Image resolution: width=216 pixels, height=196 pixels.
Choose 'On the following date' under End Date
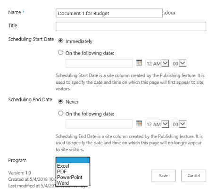(60, 113)
